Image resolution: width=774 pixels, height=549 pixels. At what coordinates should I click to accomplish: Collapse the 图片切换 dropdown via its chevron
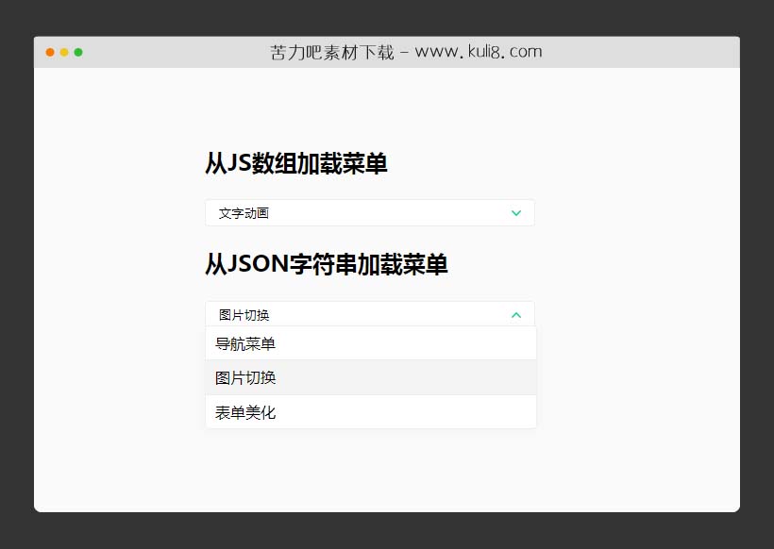tap(516, 313)
